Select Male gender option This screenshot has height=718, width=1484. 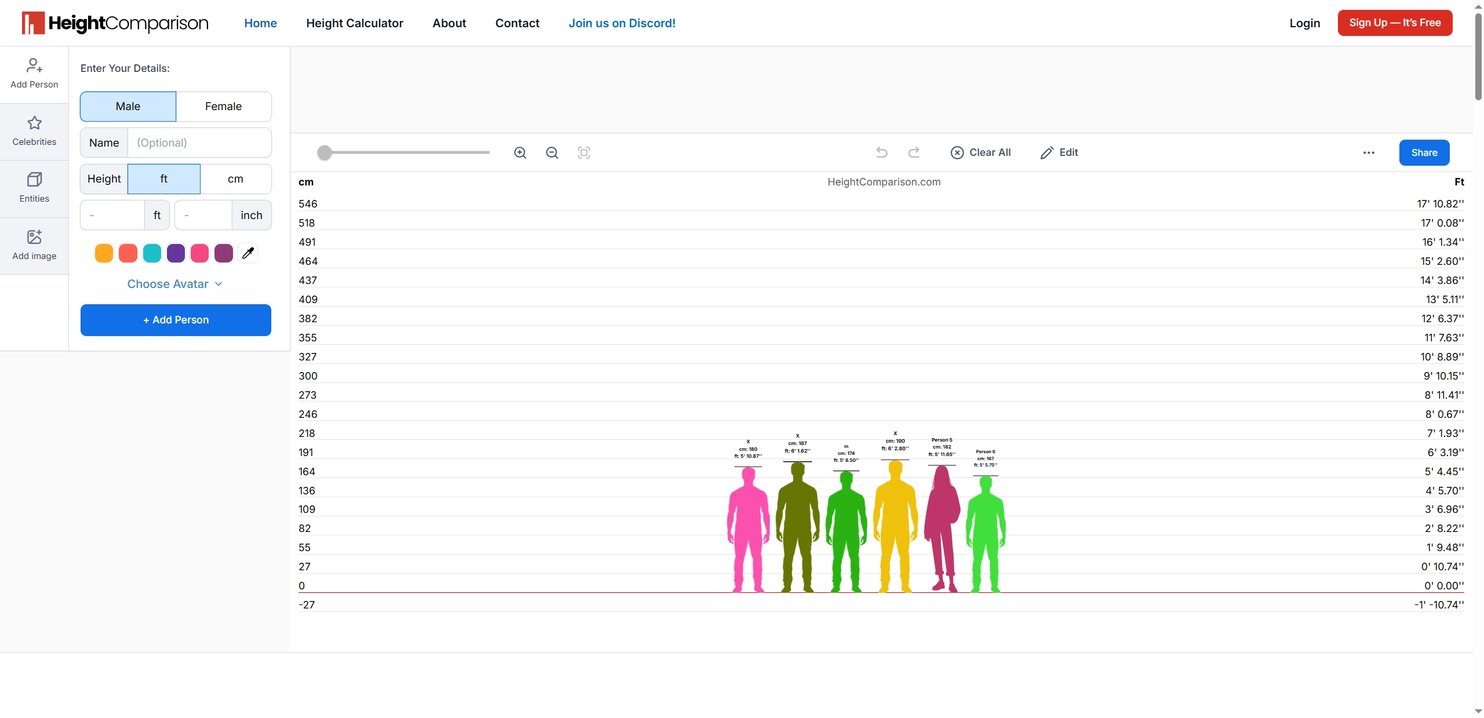coord(128,107)
